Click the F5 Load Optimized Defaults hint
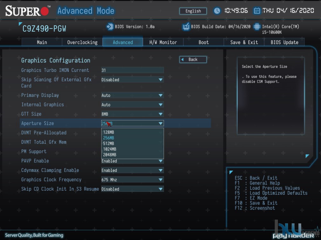 tap(271, 193)
